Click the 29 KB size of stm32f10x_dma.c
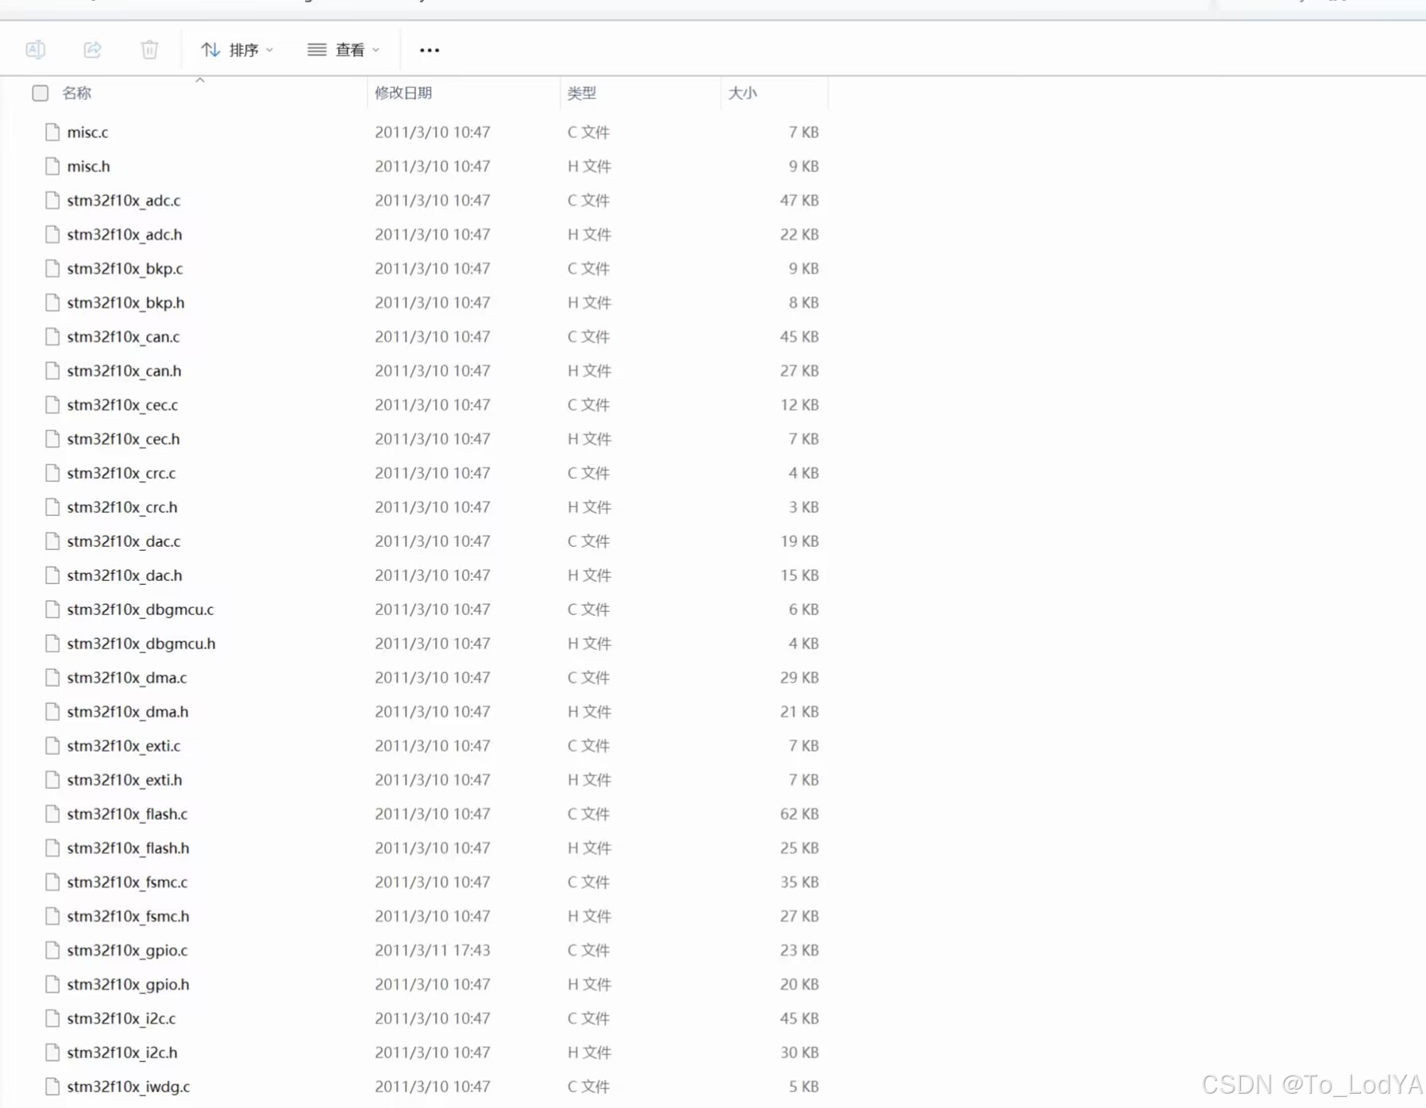 [799, 677]
